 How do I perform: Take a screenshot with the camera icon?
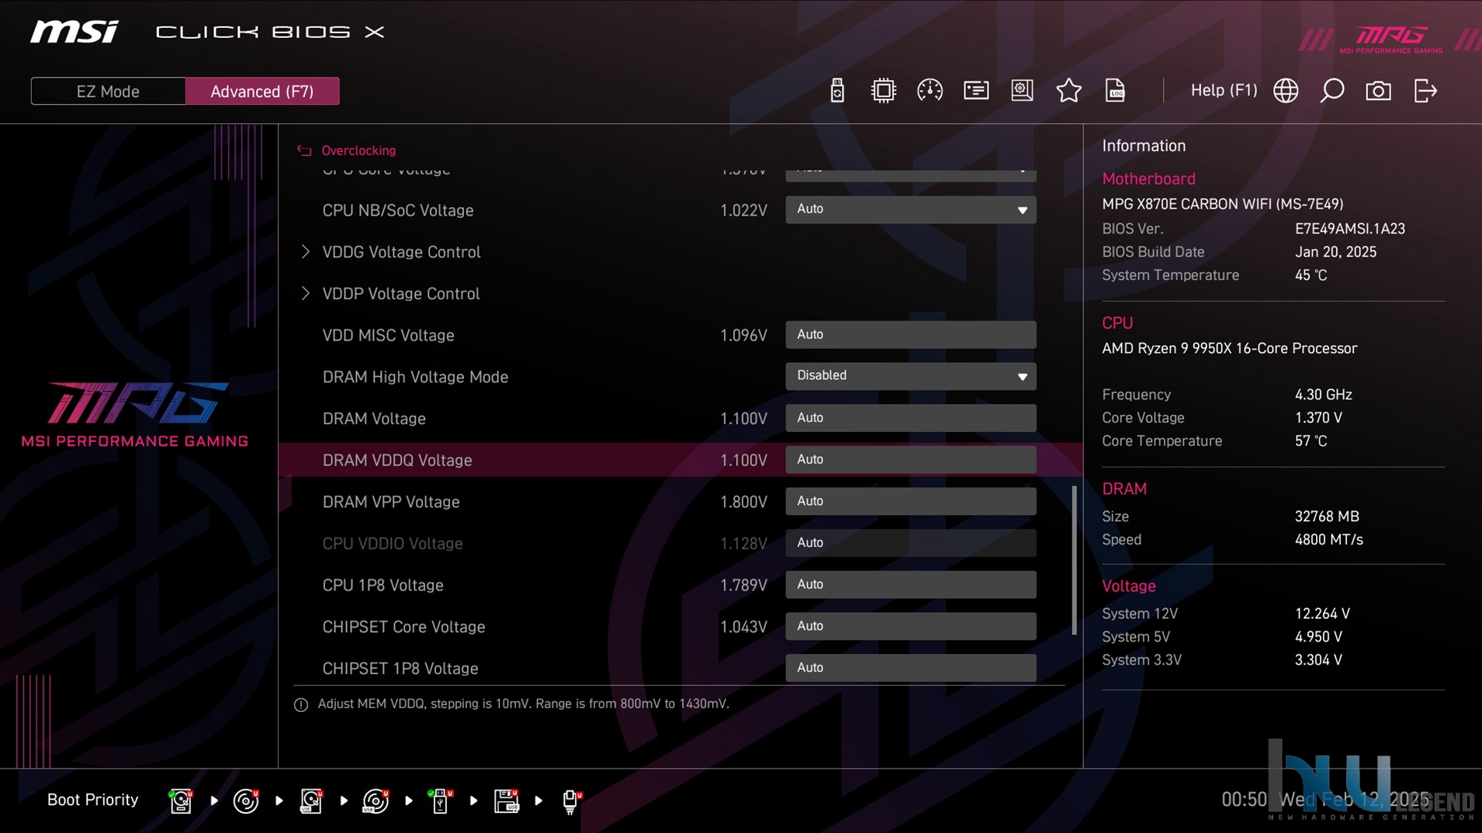tap(1378, 91)
